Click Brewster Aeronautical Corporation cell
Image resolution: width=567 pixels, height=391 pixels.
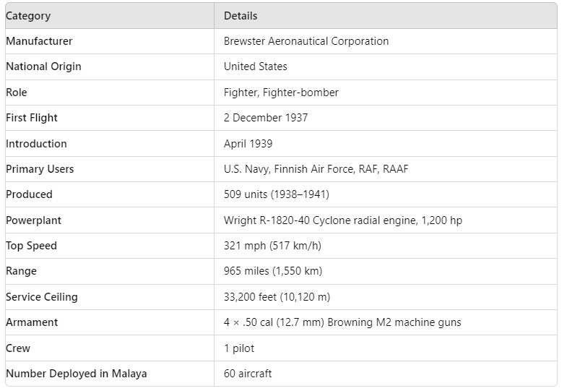(306, 41)
